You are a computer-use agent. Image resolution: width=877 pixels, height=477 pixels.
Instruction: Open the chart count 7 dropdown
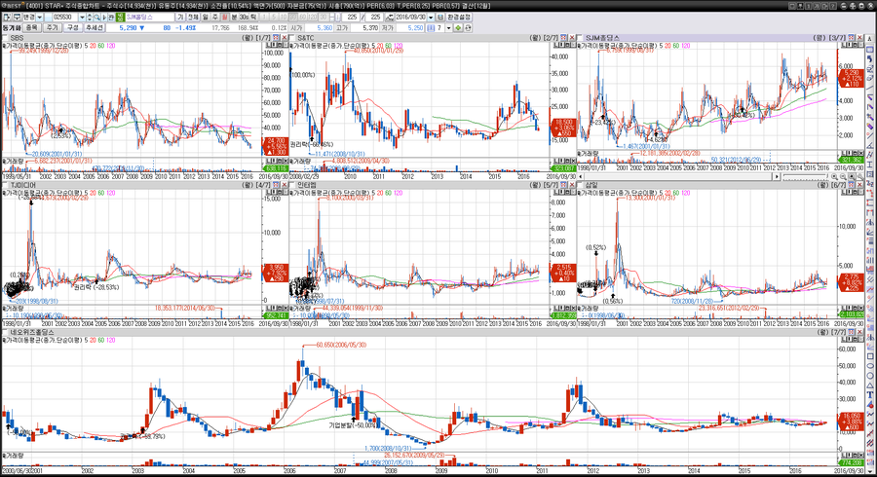(448, 27)
